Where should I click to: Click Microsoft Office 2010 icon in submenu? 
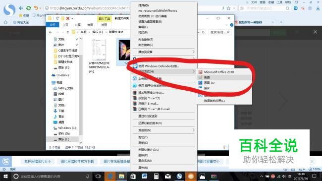point(200,72)
